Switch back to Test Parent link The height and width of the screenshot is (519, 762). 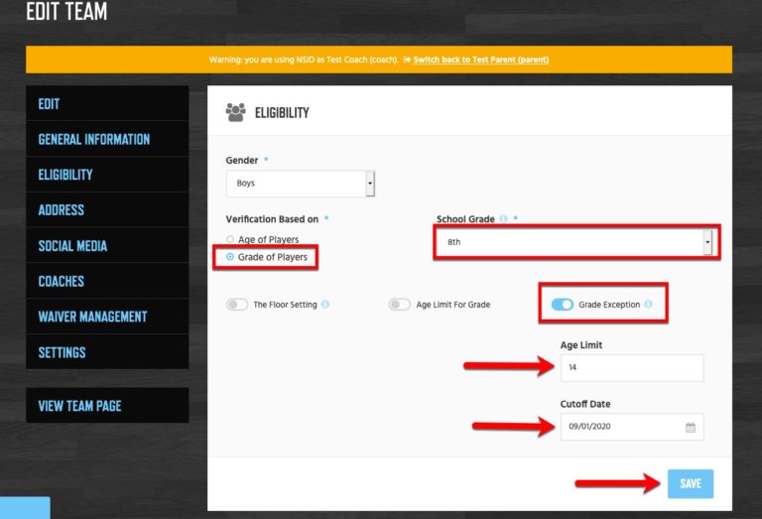click(x=480, y=60)
